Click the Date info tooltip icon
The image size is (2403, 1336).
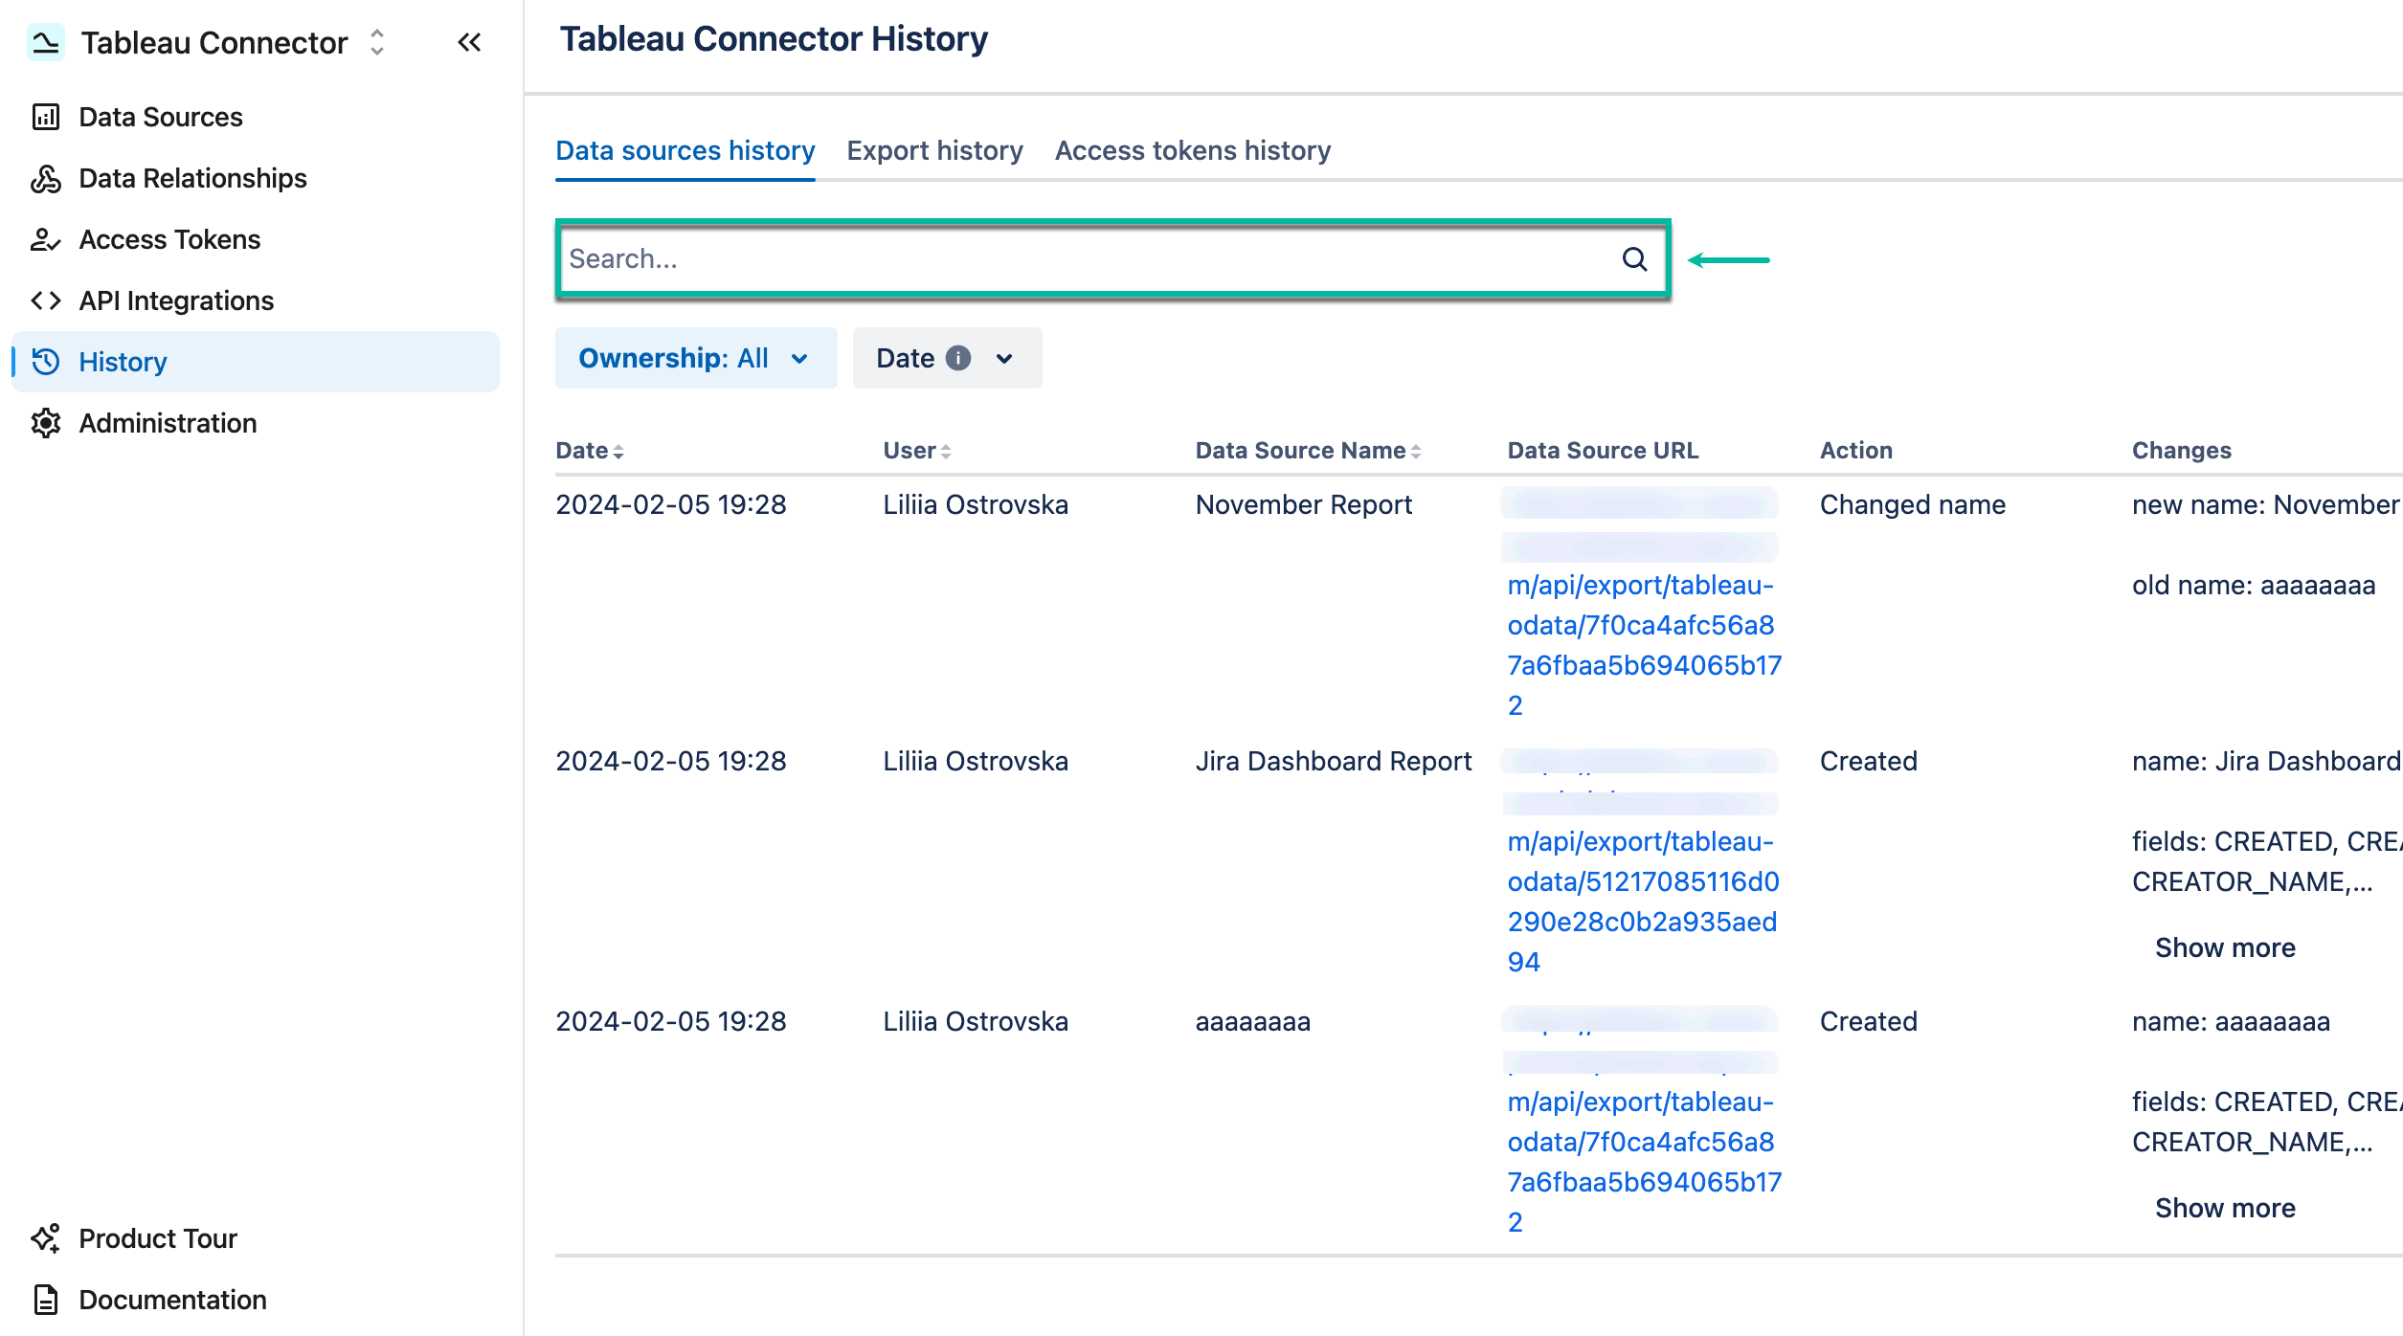pos(956,358)
